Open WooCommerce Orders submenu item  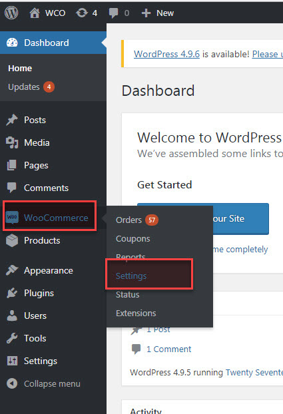click(x=129, y=220)
